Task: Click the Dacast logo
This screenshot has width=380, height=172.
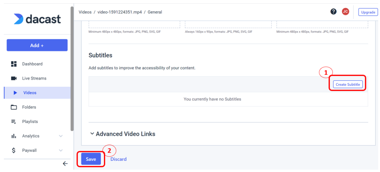Action: pos(37,19)
